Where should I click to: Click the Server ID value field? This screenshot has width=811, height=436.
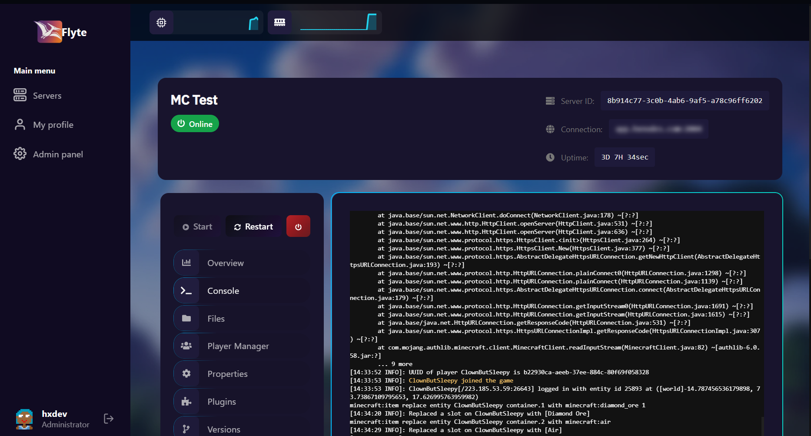[x=685, y=101]
